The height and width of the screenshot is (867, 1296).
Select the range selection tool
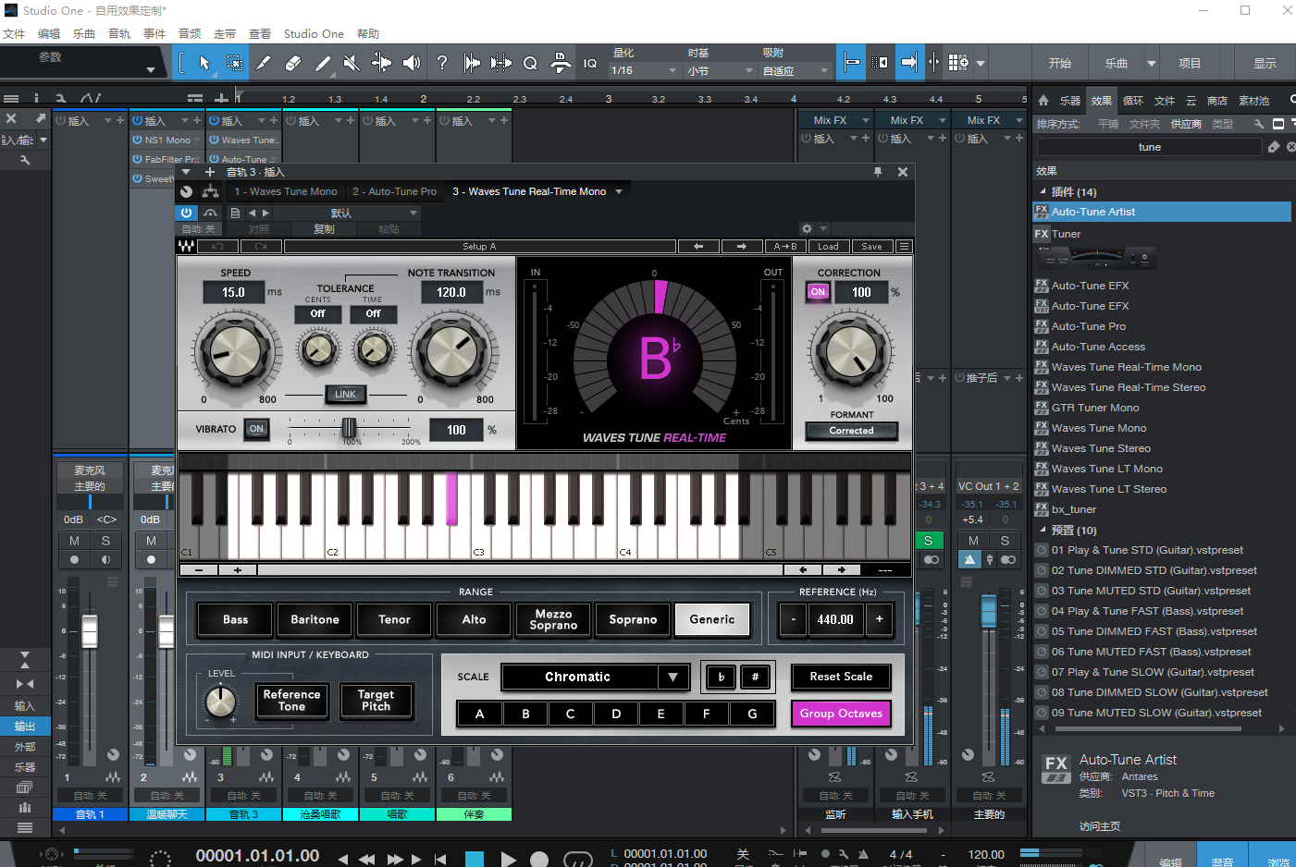[235, 63]
